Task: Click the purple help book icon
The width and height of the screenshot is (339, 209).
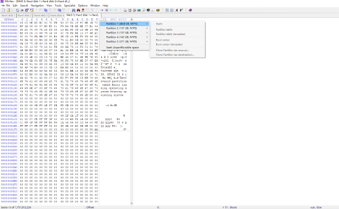Action: 190,10
